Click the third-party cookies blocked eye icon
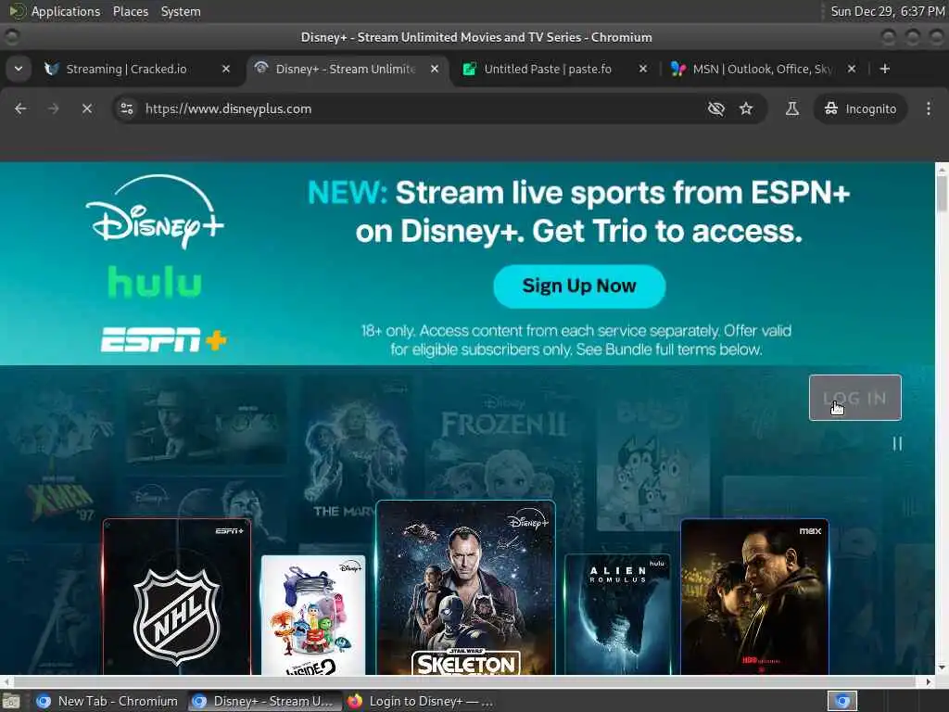 tap(716, 108)
